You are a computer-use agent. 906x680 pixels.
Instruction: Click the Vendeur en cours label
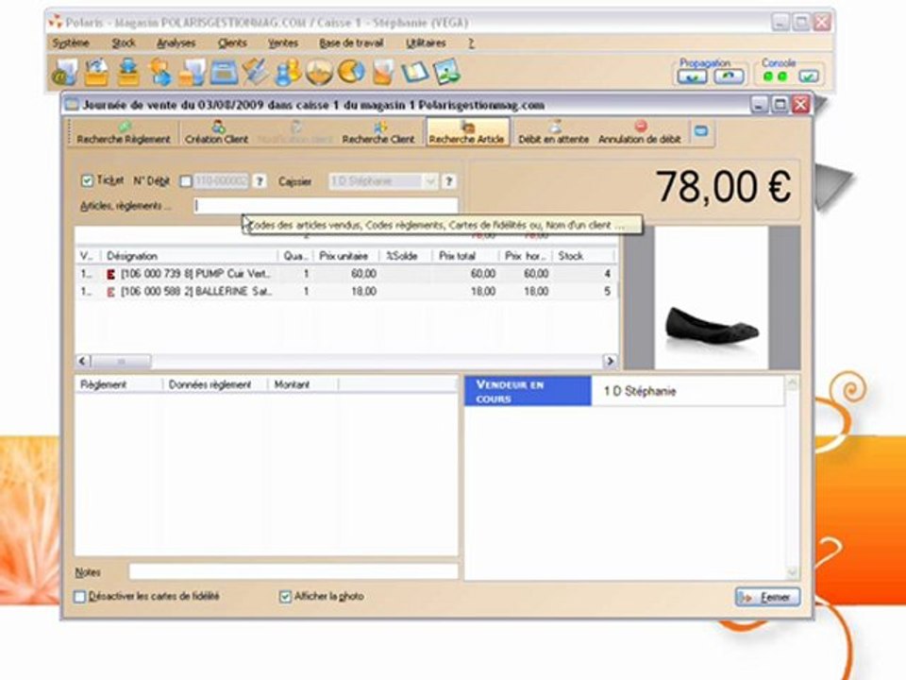(x=528, y=391)
